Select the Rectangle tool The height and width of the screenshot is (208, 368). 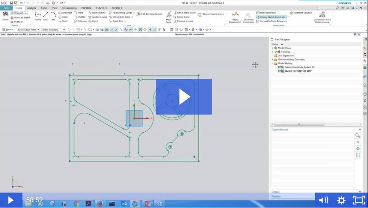(65, 13)
